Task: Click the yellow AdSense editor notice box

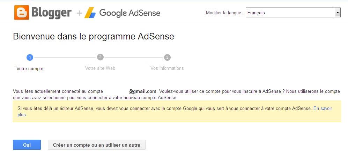Action: point(177,111)
